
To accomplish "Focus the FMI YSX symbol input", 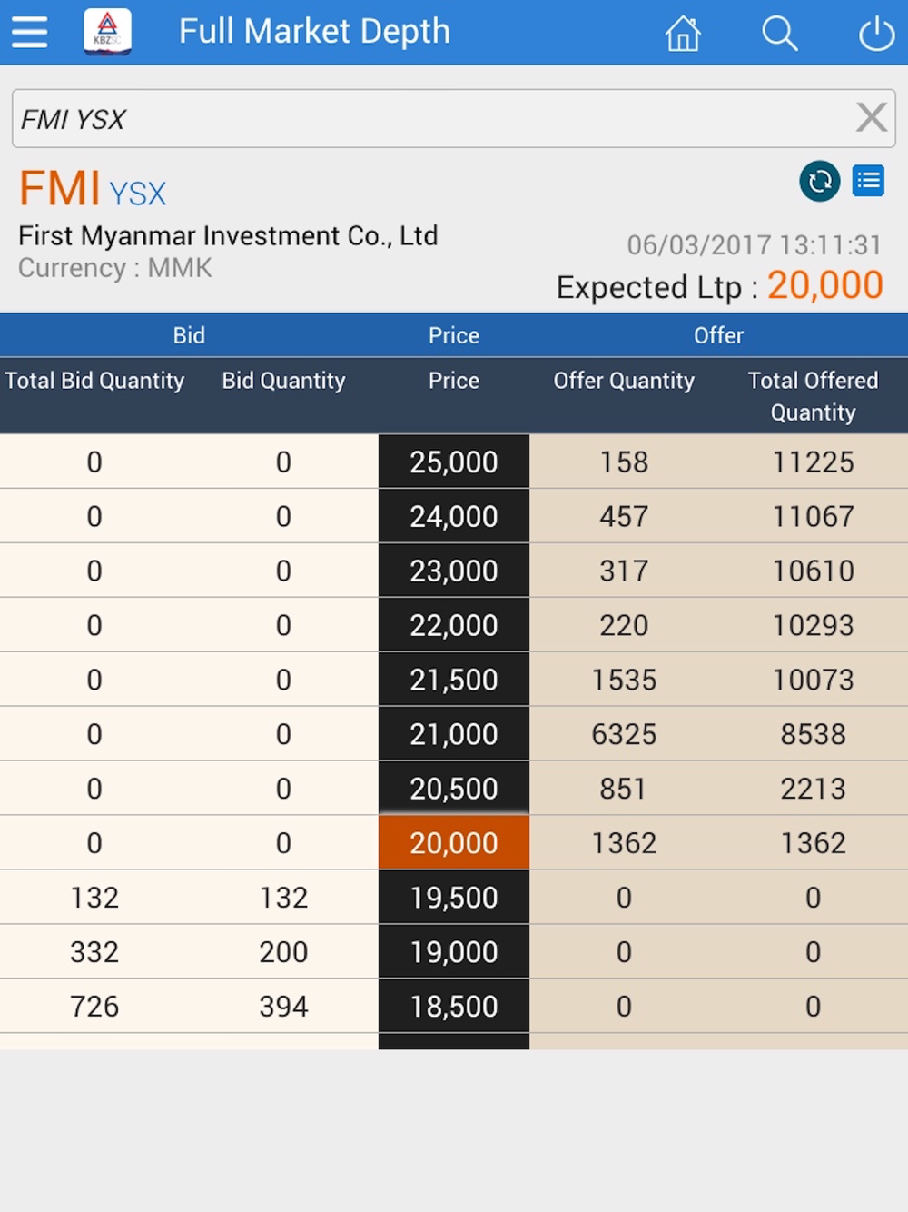I will 427,118.
